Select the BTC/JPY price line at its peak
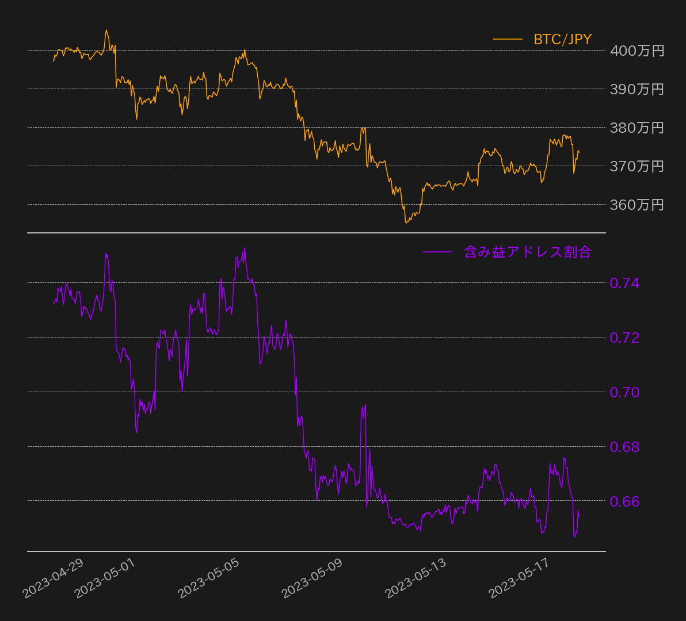This screenshot has height=621, width=686. coord(106,29)
